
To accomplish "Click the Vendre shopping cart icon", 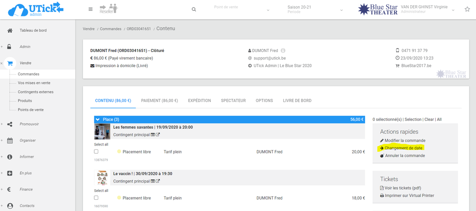I will coord(10,63).
